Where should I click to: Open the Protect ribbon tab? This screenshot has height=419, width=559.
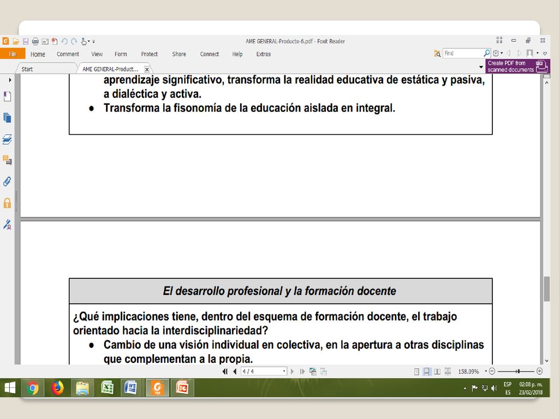tap(150, 54)
